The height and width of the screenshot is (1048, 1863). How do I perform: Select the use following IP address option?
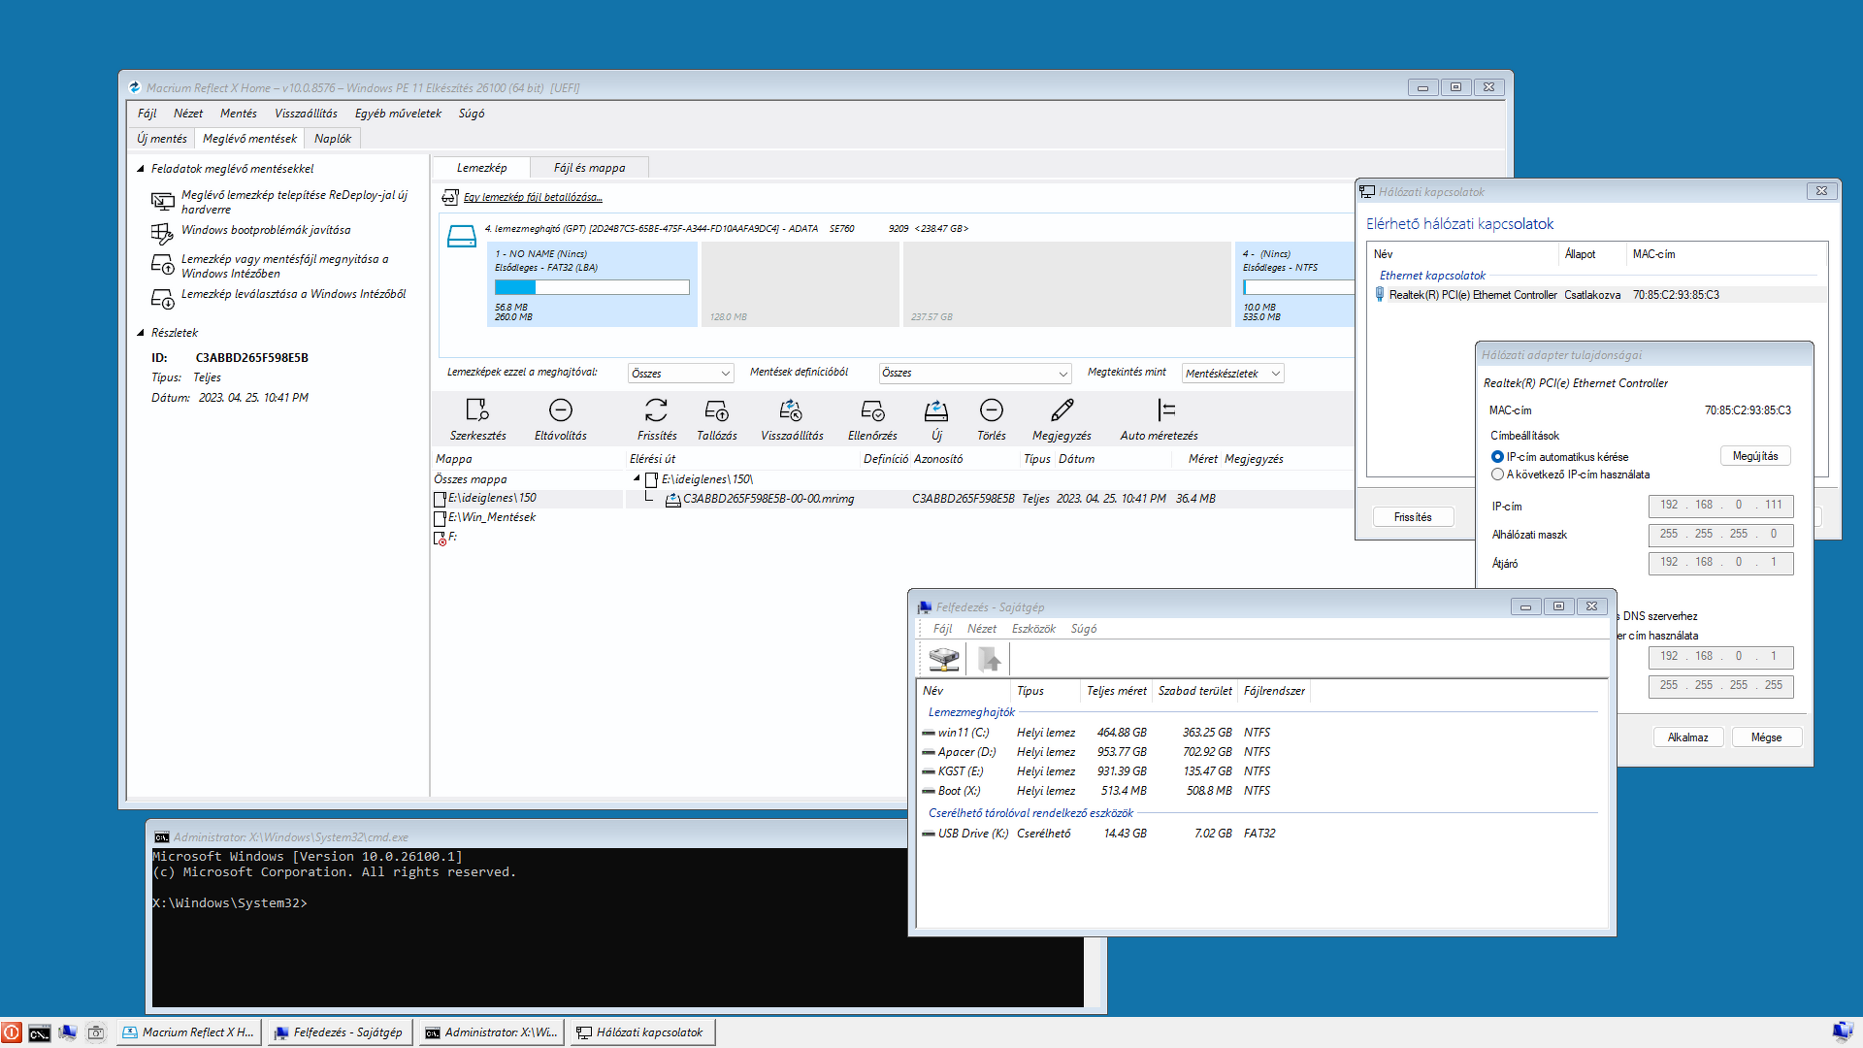1497,475
